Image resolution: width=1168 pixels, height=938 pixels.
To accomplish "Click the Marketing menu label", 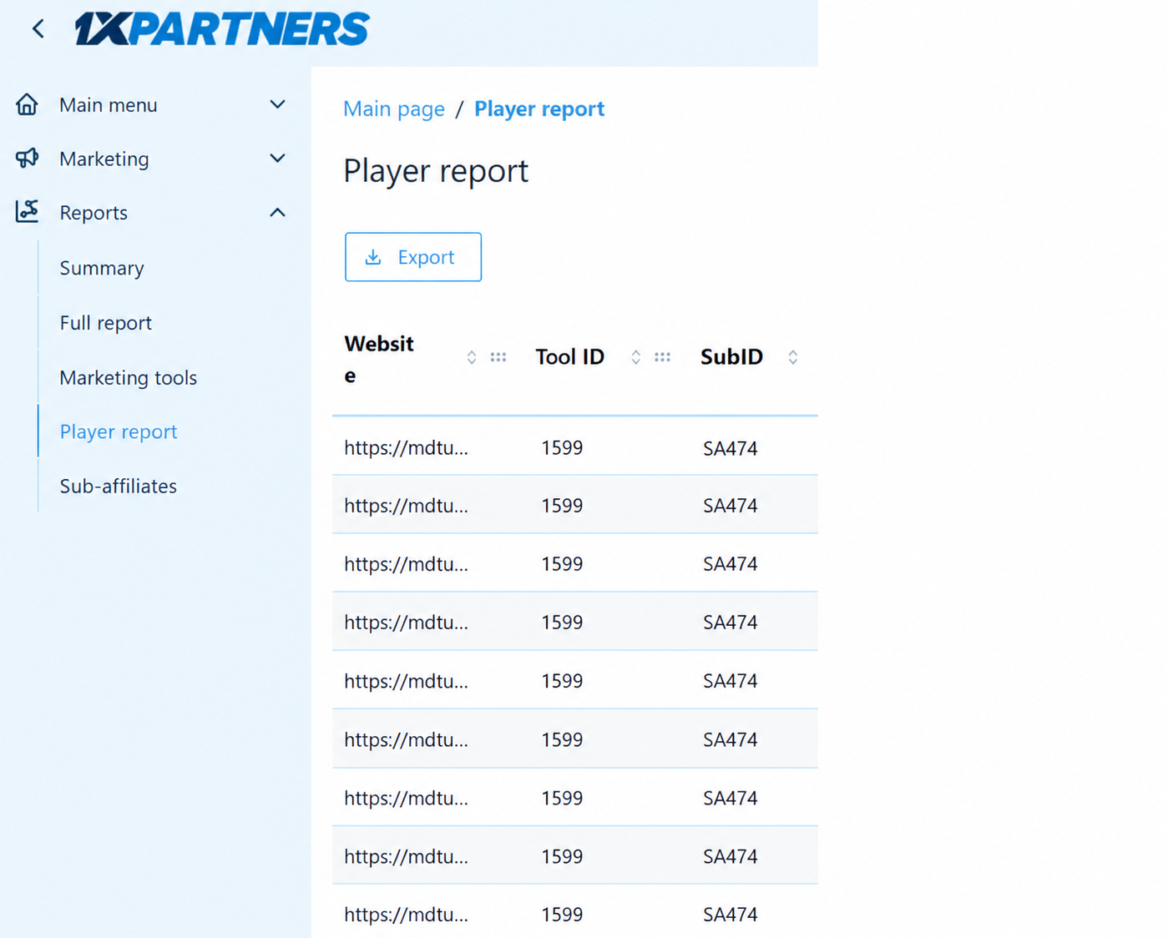I will point(104,159).
